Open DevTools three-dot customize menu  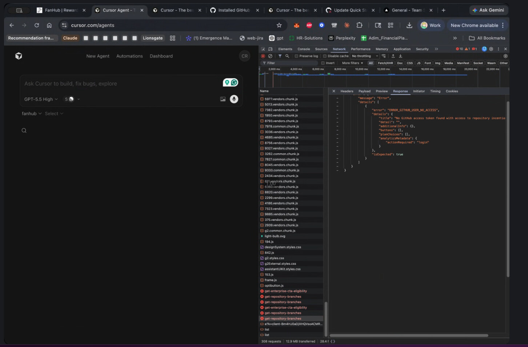(x=498, y=49)
